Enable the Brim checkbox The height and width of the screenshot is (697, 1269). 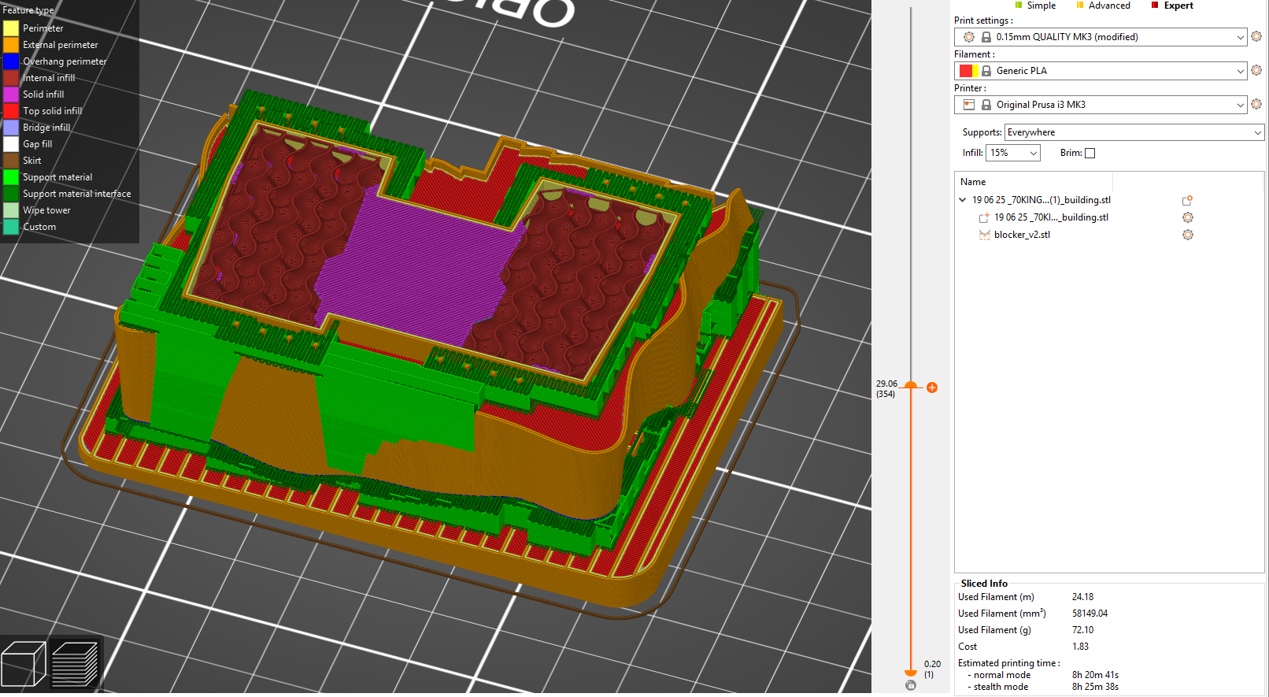pos(1090,153)
